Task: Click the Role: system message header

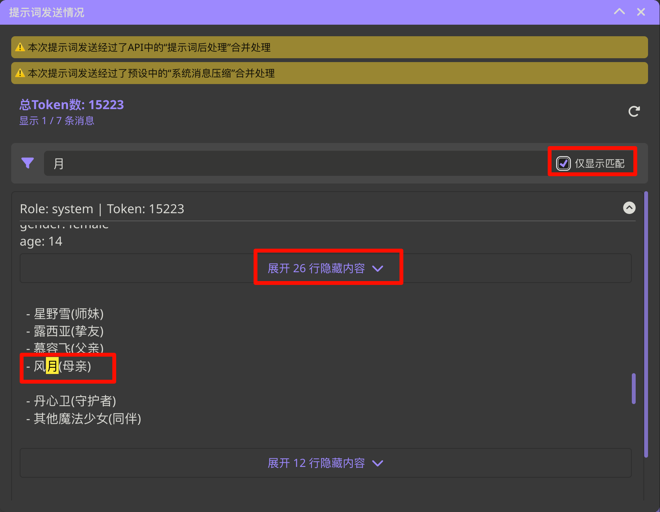Action: (102, 209)
